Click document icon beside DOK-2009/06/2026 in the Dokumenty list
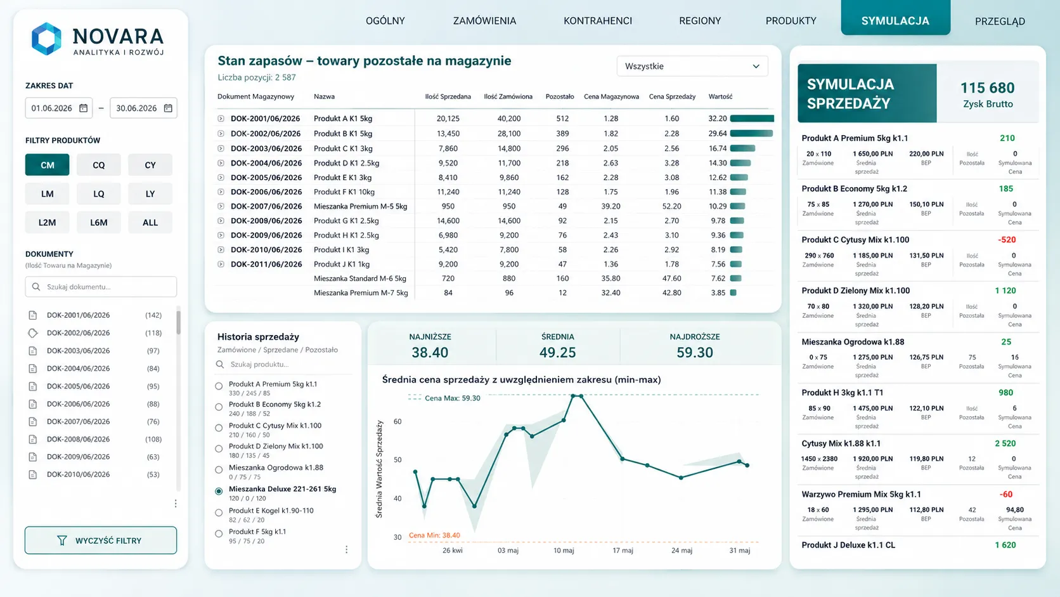 coord(33,457)
